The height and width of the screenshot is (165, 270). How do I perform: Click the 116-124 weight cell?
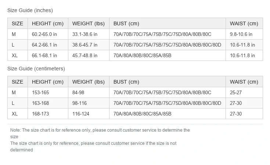tap(89, 114)
